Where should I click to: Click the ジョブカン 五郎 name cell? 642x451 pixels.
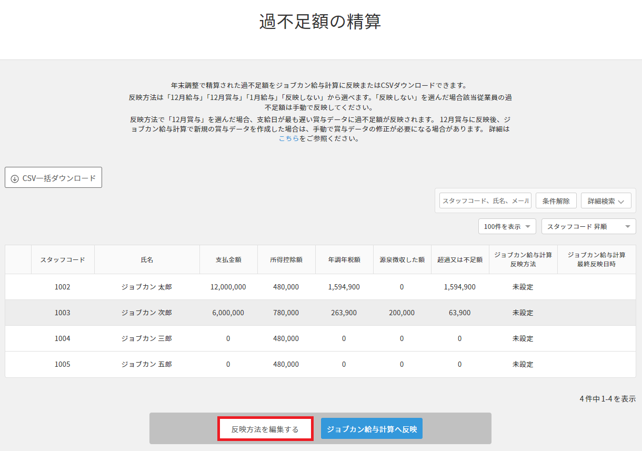(146, 364)
